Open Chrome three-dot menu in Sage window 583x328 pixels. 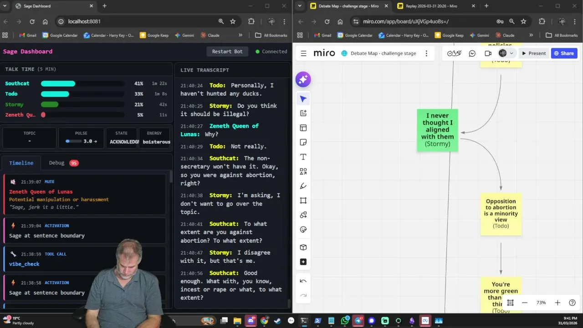pyautogui.click(x=284, y=21)
